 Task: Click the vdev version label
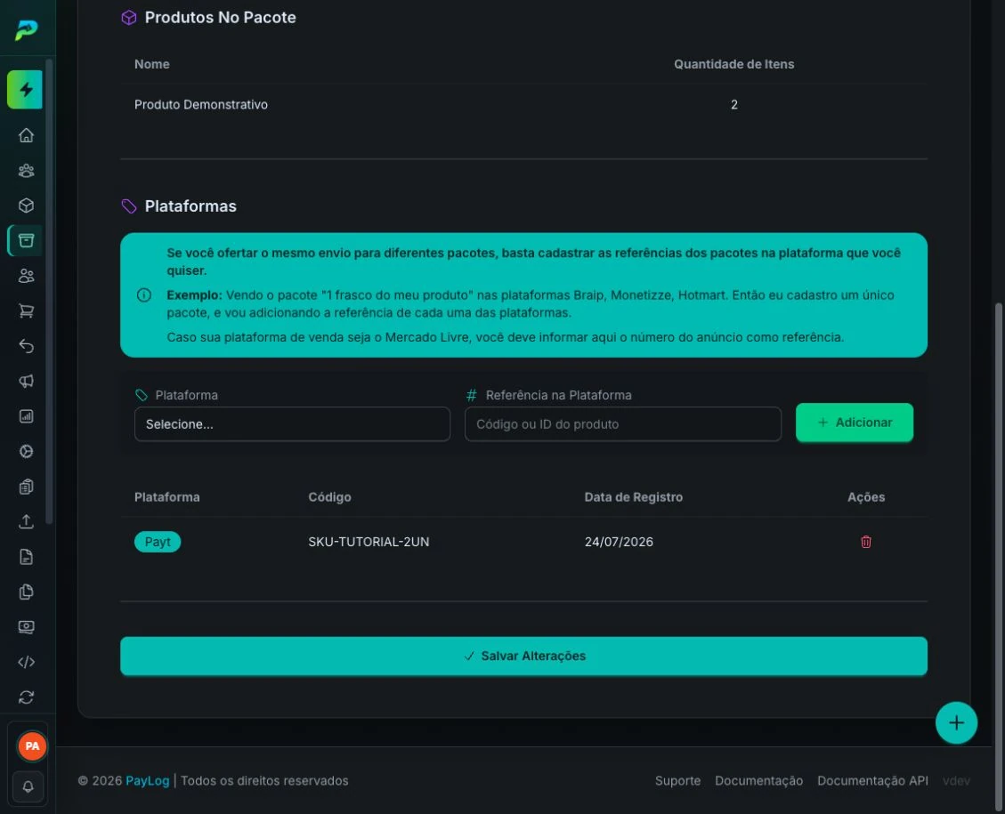pyautogui.click(x=956, y=781)
